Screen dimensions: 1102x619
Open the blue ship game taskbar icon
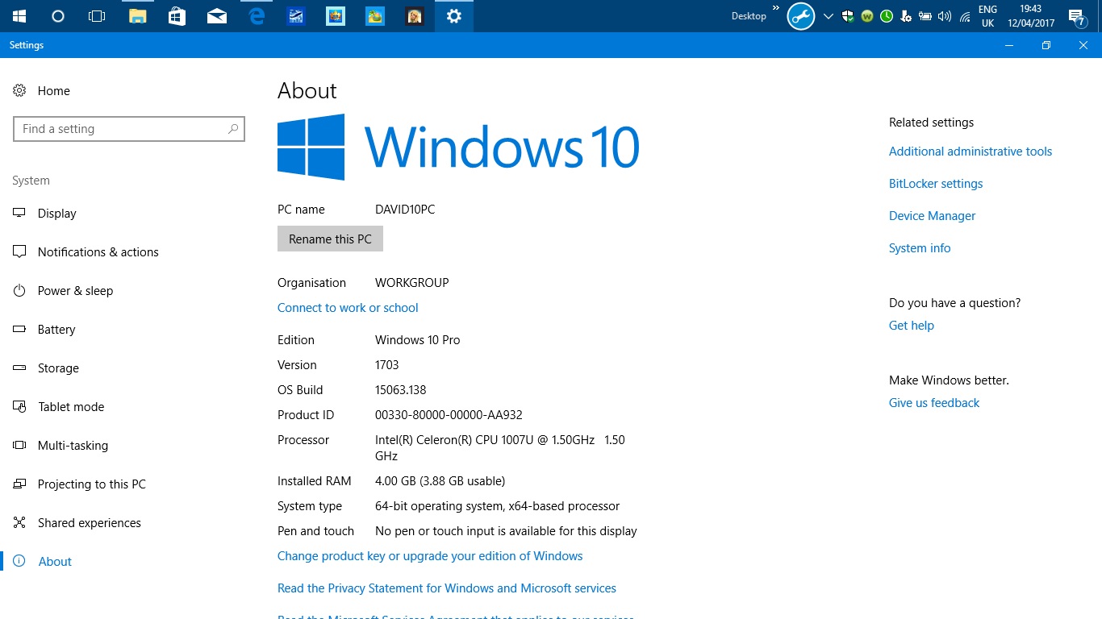(x=296, y=16)
